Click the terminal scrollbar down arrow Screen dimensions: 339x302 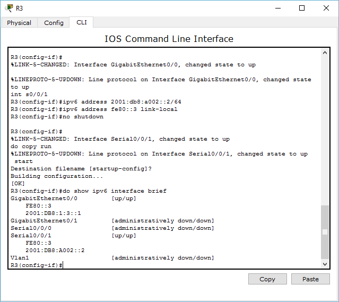325,264
